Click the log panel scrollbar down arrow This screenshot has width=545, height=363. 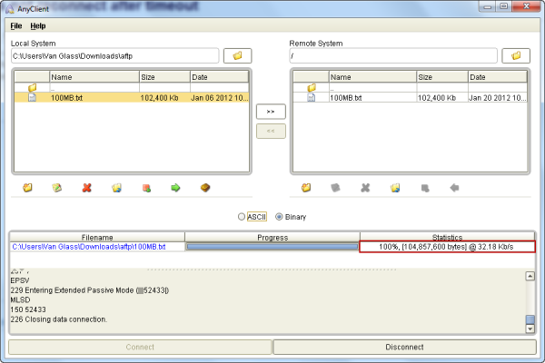tap(530, 330)
